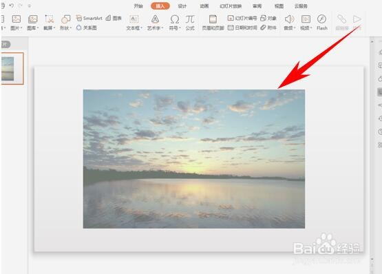
Task: Click the 艺术字 (WordArt) icon
Action: (x=155, y=19)
